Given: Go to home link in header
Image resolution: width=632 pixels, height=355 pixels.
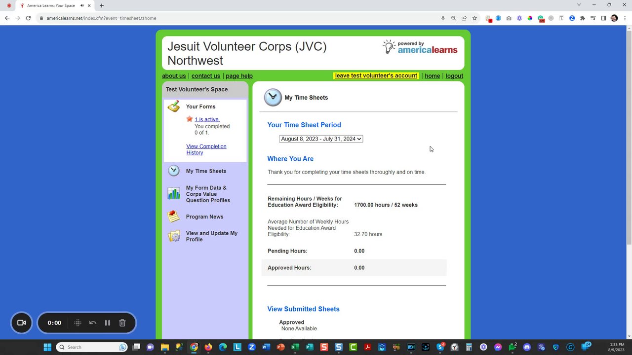Looking at the screenshot, I should click(x=432, y=76).
